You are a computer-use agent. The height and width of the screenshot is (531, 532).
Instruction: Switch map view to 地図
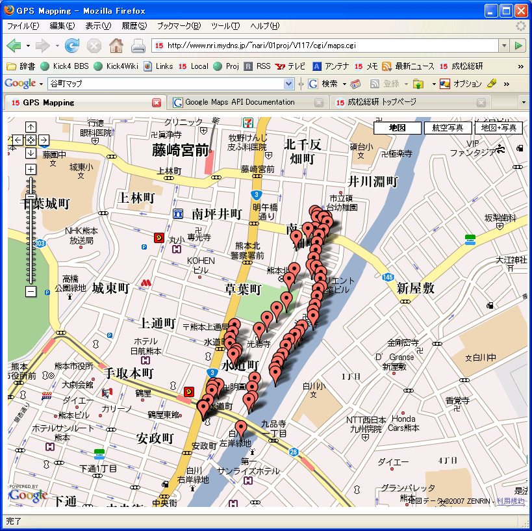(x=398, y=128)
